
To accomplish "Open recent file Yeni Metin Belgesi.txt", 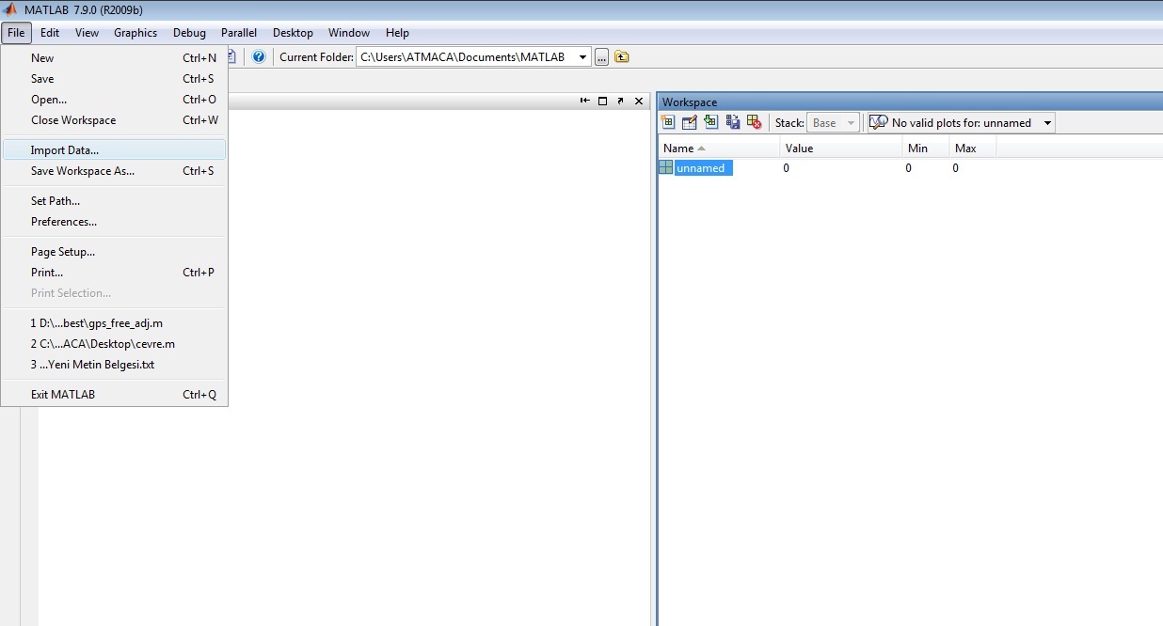I will tap(114, 365).
